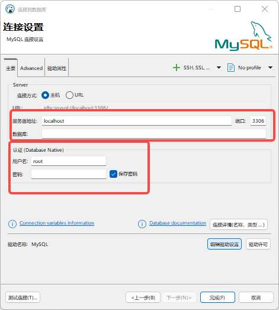
Task: Click the No profile label
Action: [249, 68]
